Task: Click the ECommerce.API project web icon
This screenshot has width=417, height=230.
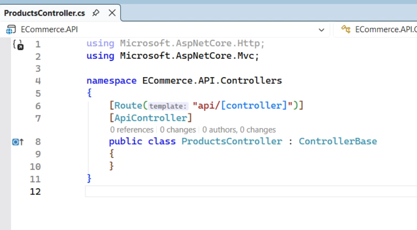Action: (11, 30)
